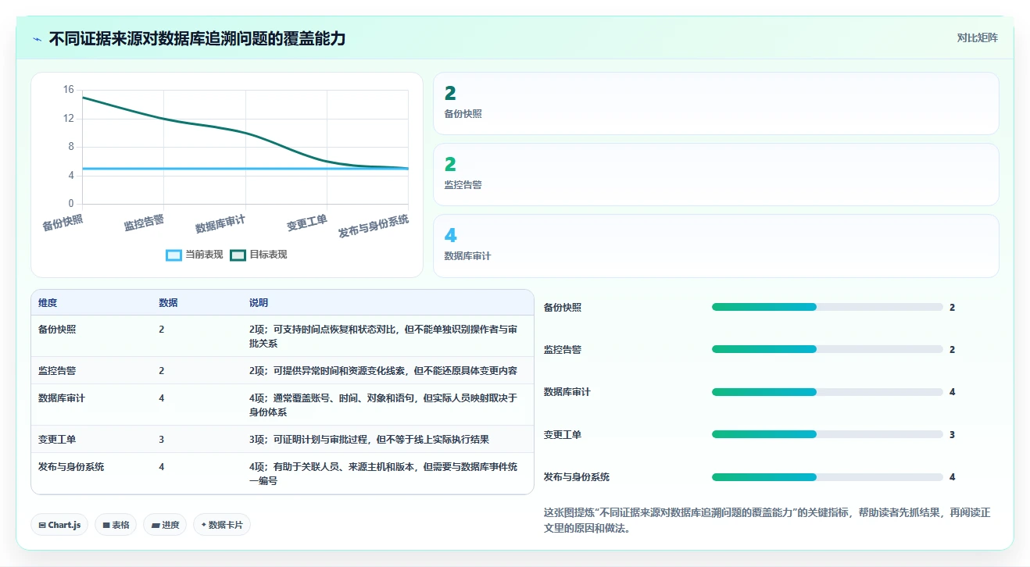Viewport: 1030px width, 567px height.
Task: Click the 当前表现 light-blue legend swatch
Action: pos(173,255)
